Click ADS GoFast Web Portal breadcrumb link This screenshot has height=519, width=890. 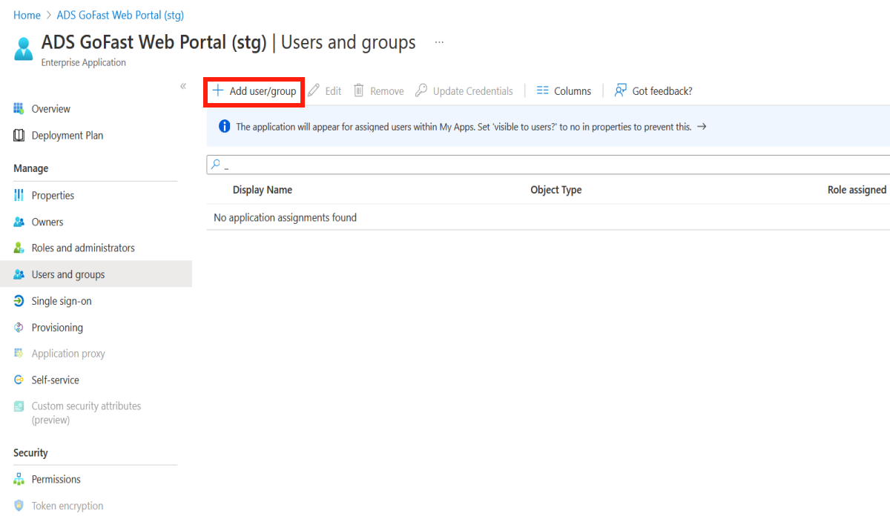(x=120, y=16)
